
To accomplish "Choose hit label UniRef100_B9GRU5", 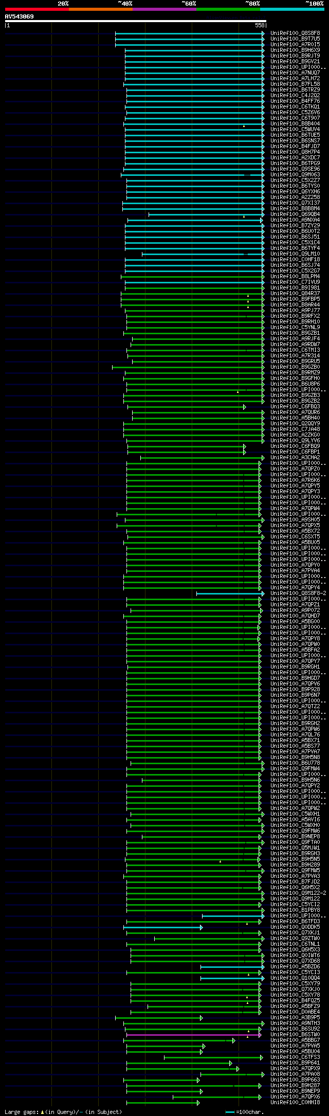I will (x=295, y=361).
